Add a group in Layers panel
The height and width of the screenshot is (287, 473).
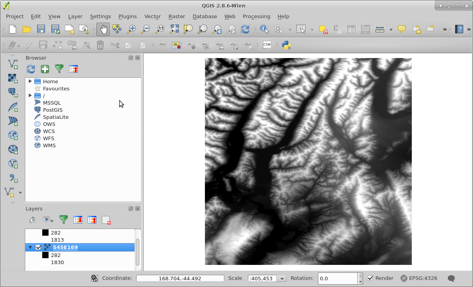pos(33,220)
